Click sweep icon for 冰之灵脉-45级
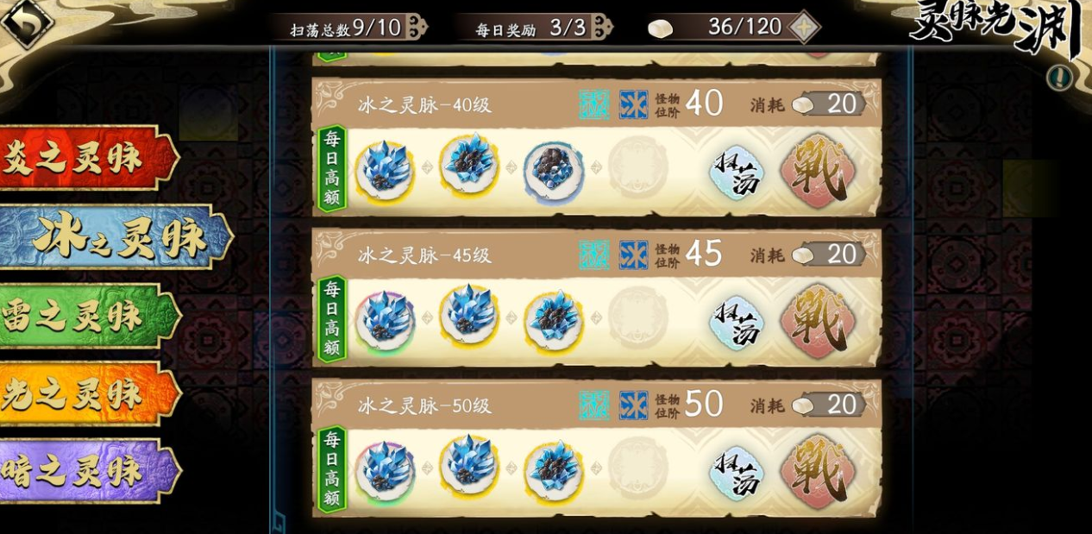Viewport: 1092px width, 534px height. [737, 323]
